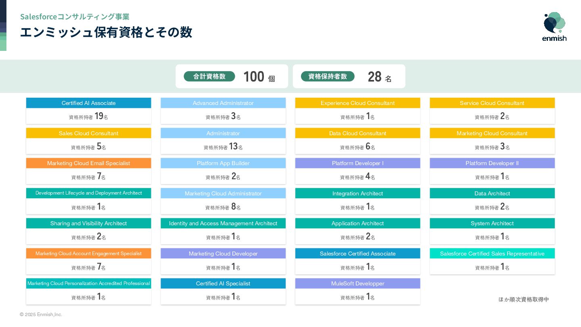The width and height of the screenshot is (581, 327).
Task: Select the Integration Architect header
Action: click(357, 193)
